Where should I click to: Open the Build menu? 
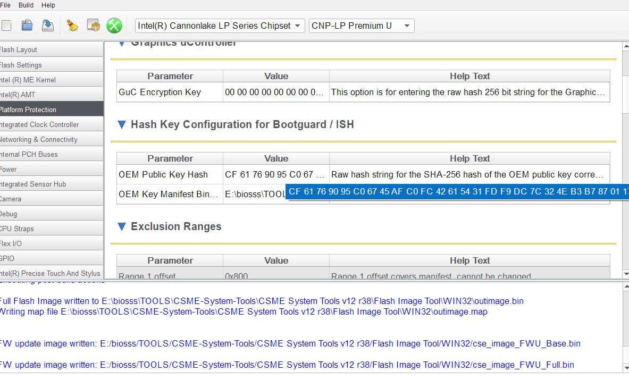pyautogui.click(x=26, y=5)
